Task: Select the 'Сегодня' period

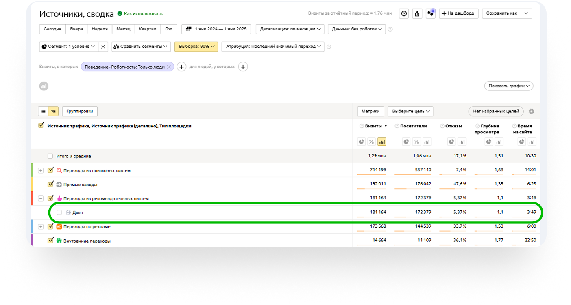Action: click(52, 29)
